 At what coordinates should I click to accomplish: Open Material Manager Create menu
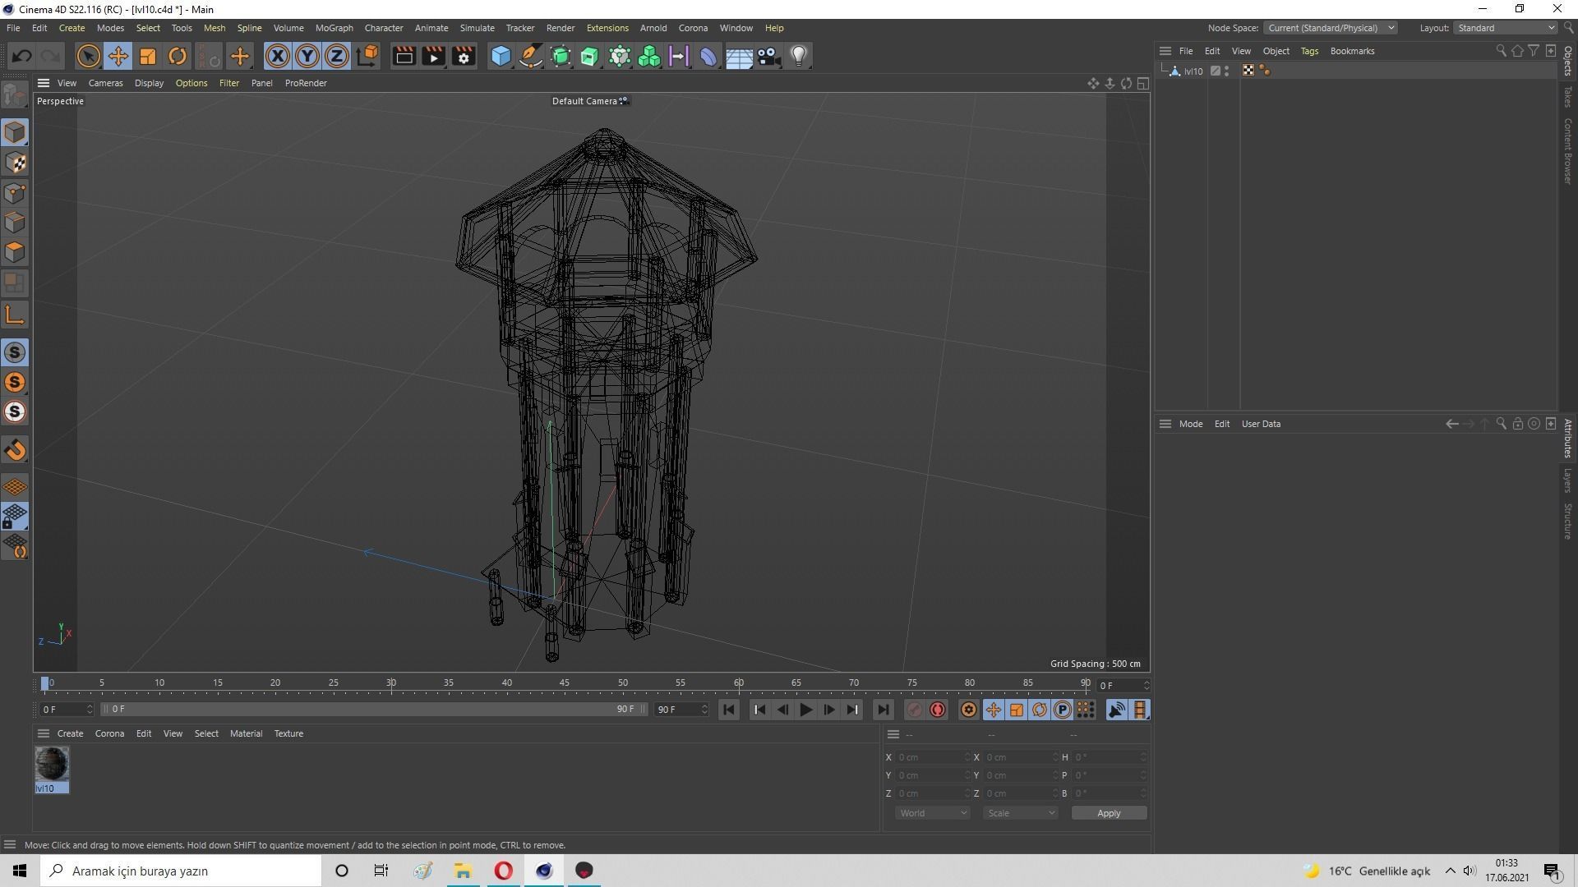click(x=70, y=733)
